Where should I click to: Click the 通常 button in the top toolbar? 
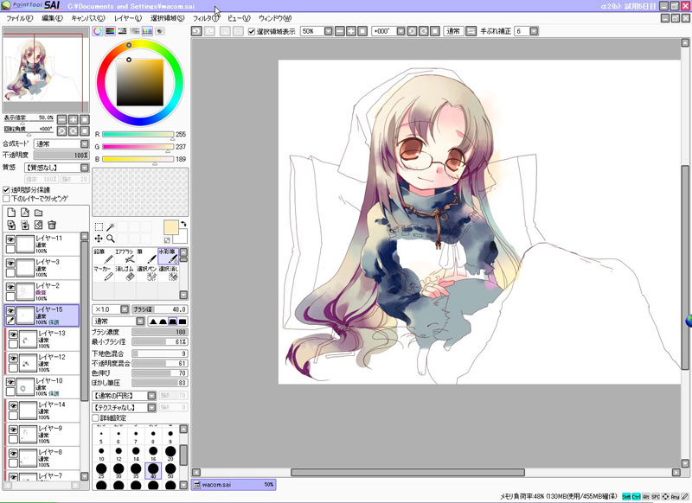(x=453, y=31)
